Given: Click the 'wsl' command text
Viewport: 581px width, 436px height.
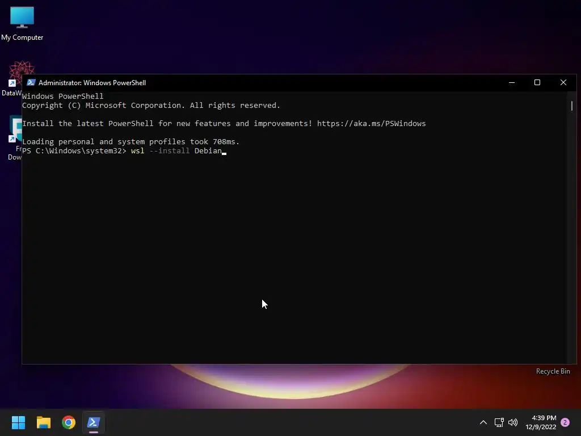Looking at the screenshot, I should (x=137, y=151).
